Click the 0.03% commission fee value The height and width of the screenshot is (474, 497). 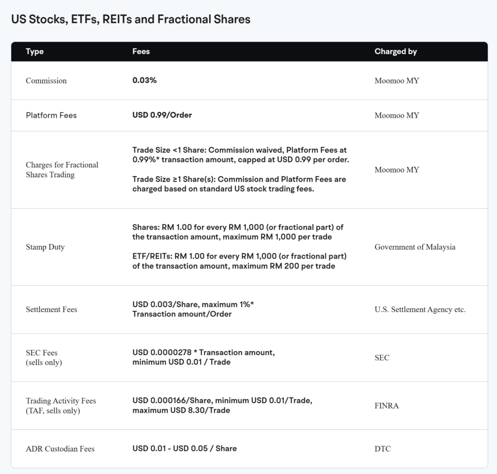click(x=145, y=80)
